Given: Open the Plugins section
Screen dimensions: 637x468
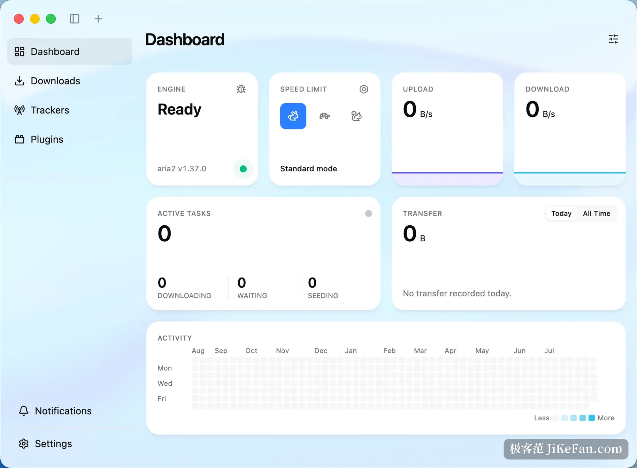Looking at the screenshot, I should 70,139.
